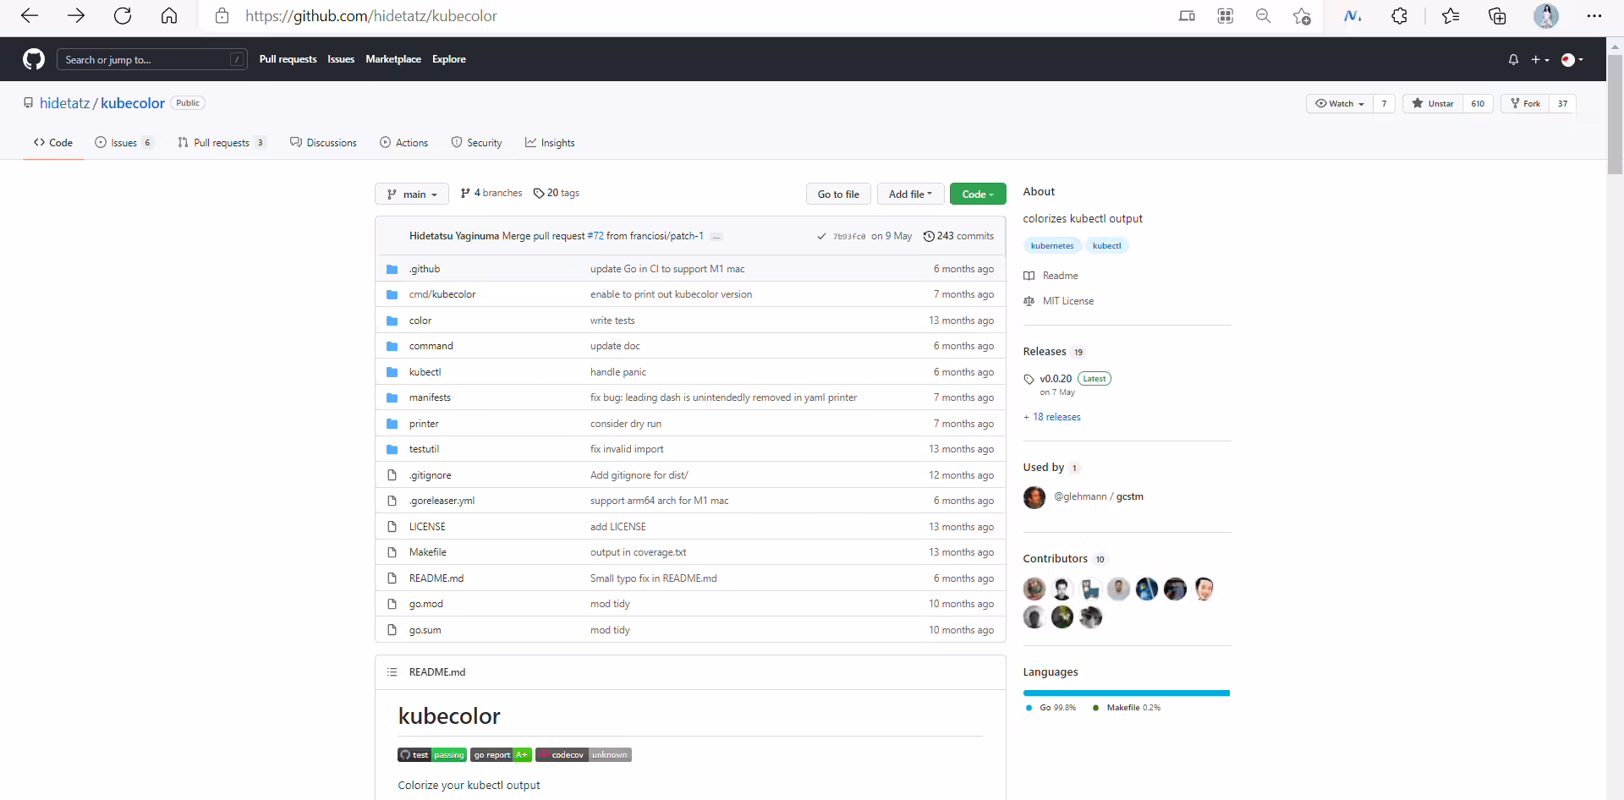1624x800 pixels.
Task: Open the v0.0.20 release tag icon
Action: (x=1029, y=379)
